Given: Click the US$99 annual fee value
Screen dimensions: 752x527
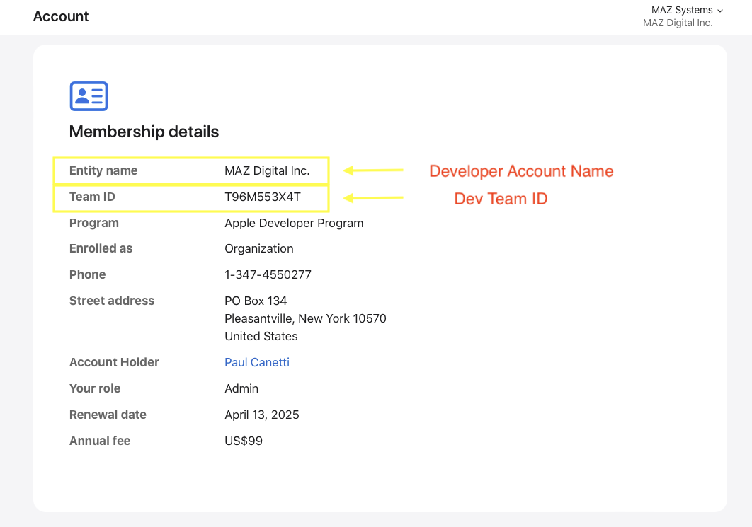Looking at the screenshot, I should [244, 441].
